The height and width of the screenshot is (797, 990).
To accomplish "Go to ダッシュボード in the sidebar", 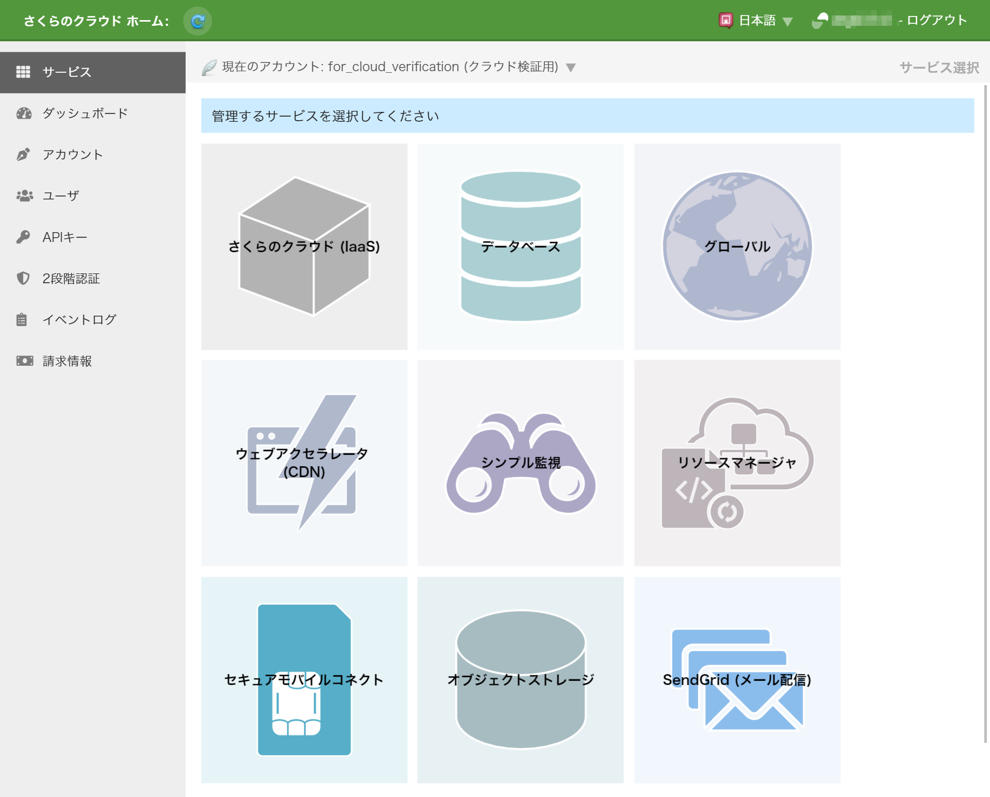I will click(85, 113).
